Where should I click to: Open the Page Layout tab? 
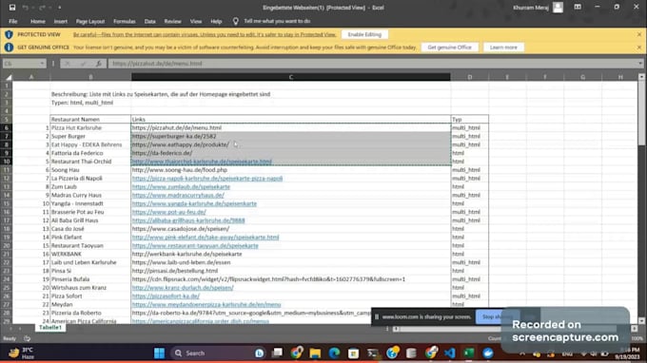click(90, 22)
